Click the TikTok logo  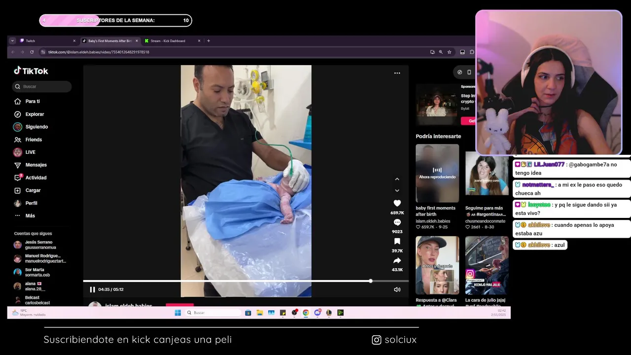tap(31, 71)
